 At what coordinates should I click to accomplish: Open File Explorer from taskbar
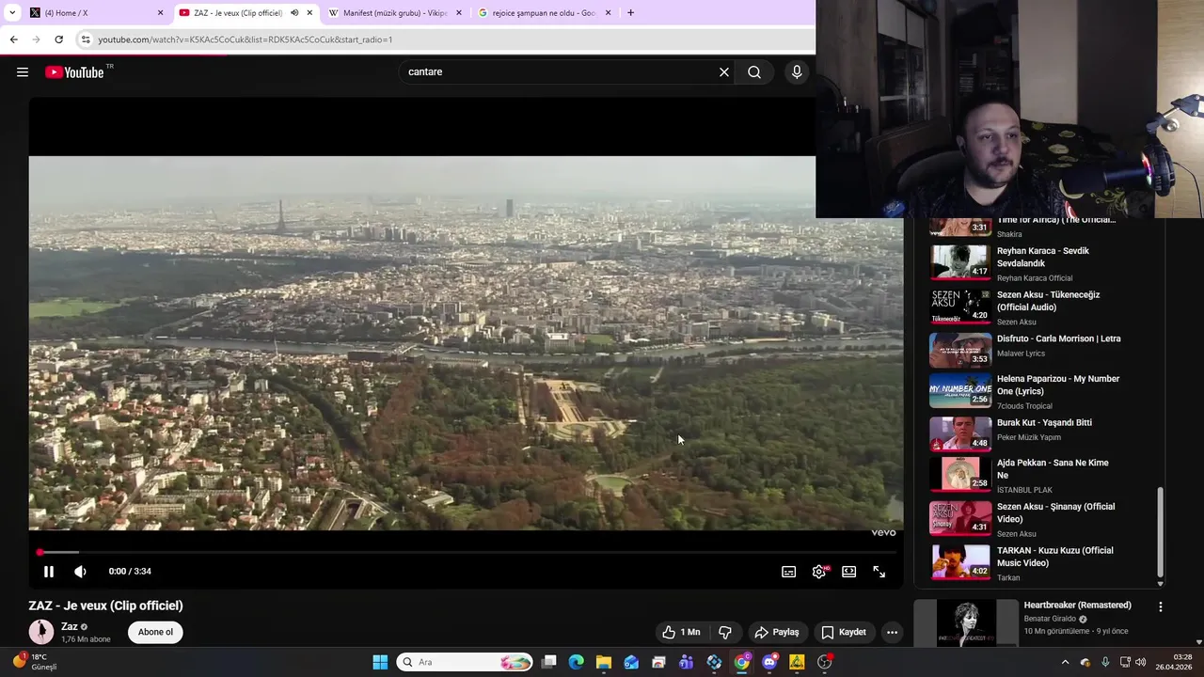tap(604, 662)
